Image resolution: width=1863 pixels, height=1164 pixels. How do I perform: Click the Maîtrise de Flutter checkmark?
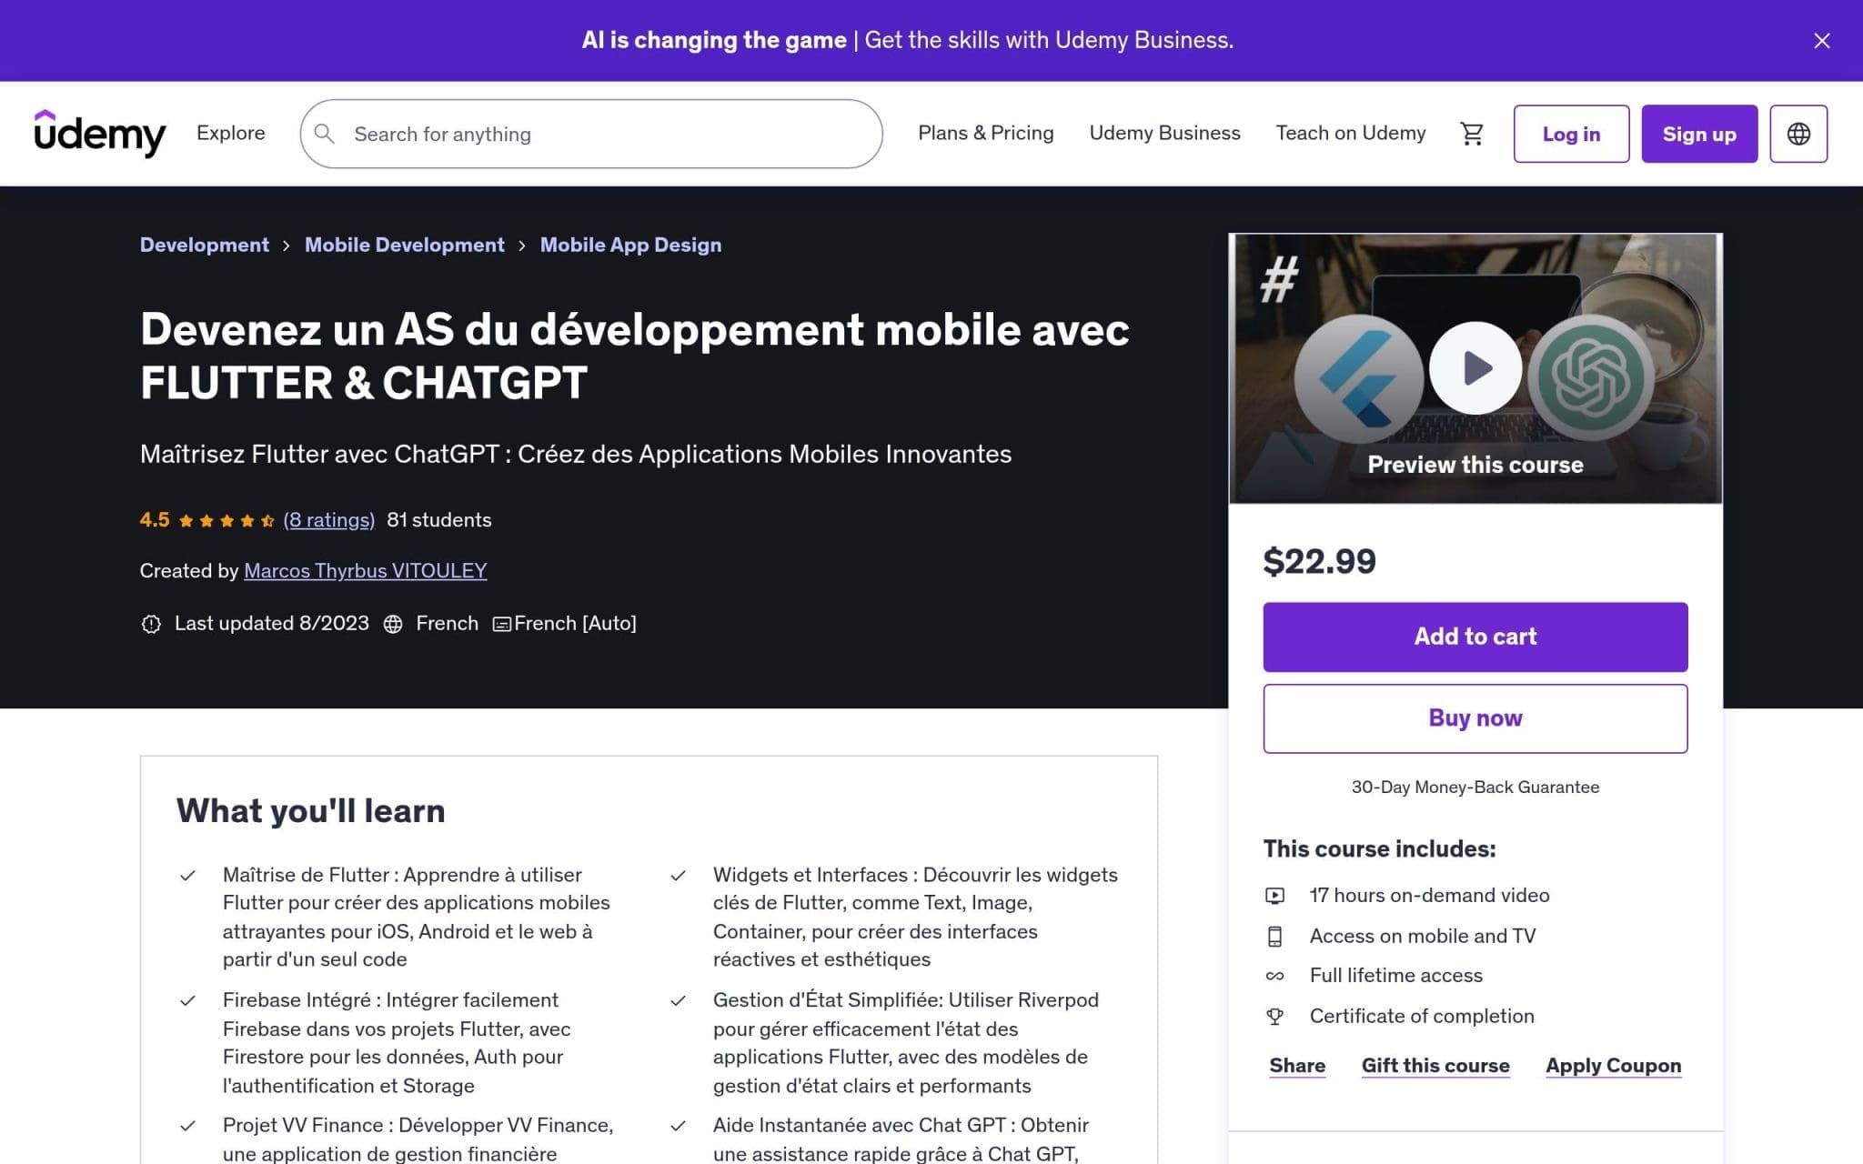[x=187, y=876]
